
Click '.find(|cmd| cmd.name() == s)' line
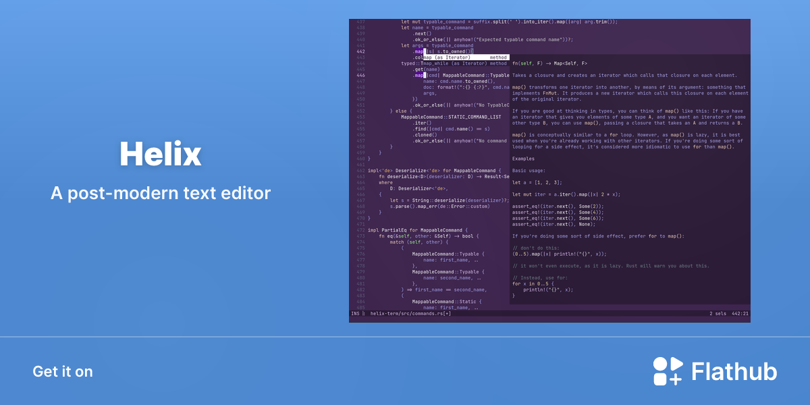451,129
